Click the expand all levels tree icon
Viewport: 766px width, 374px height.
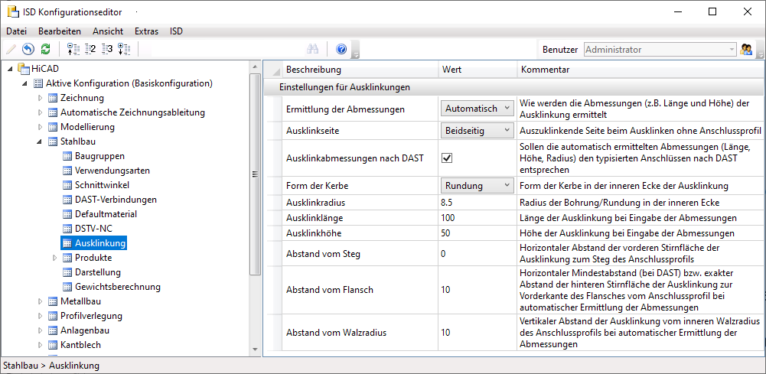point(124,50)
